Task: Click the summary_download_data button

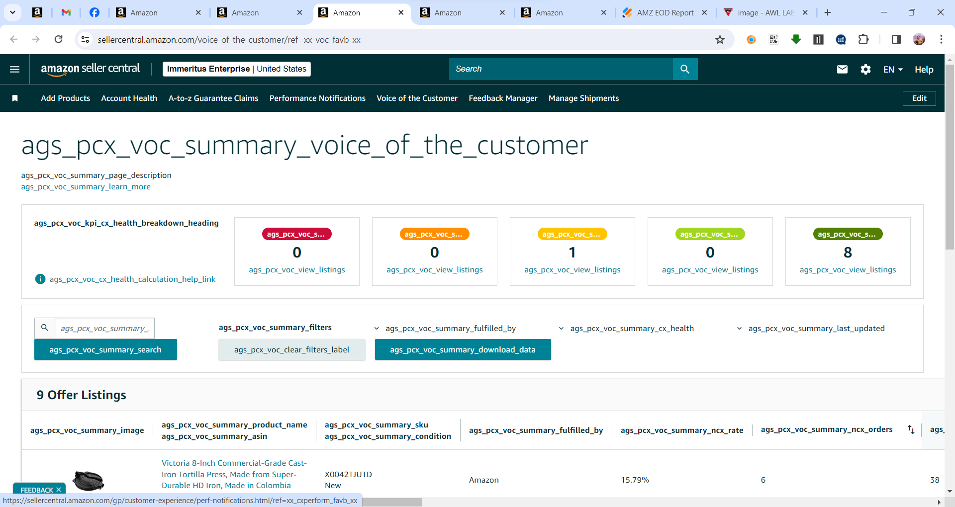Action: [463, 349]
